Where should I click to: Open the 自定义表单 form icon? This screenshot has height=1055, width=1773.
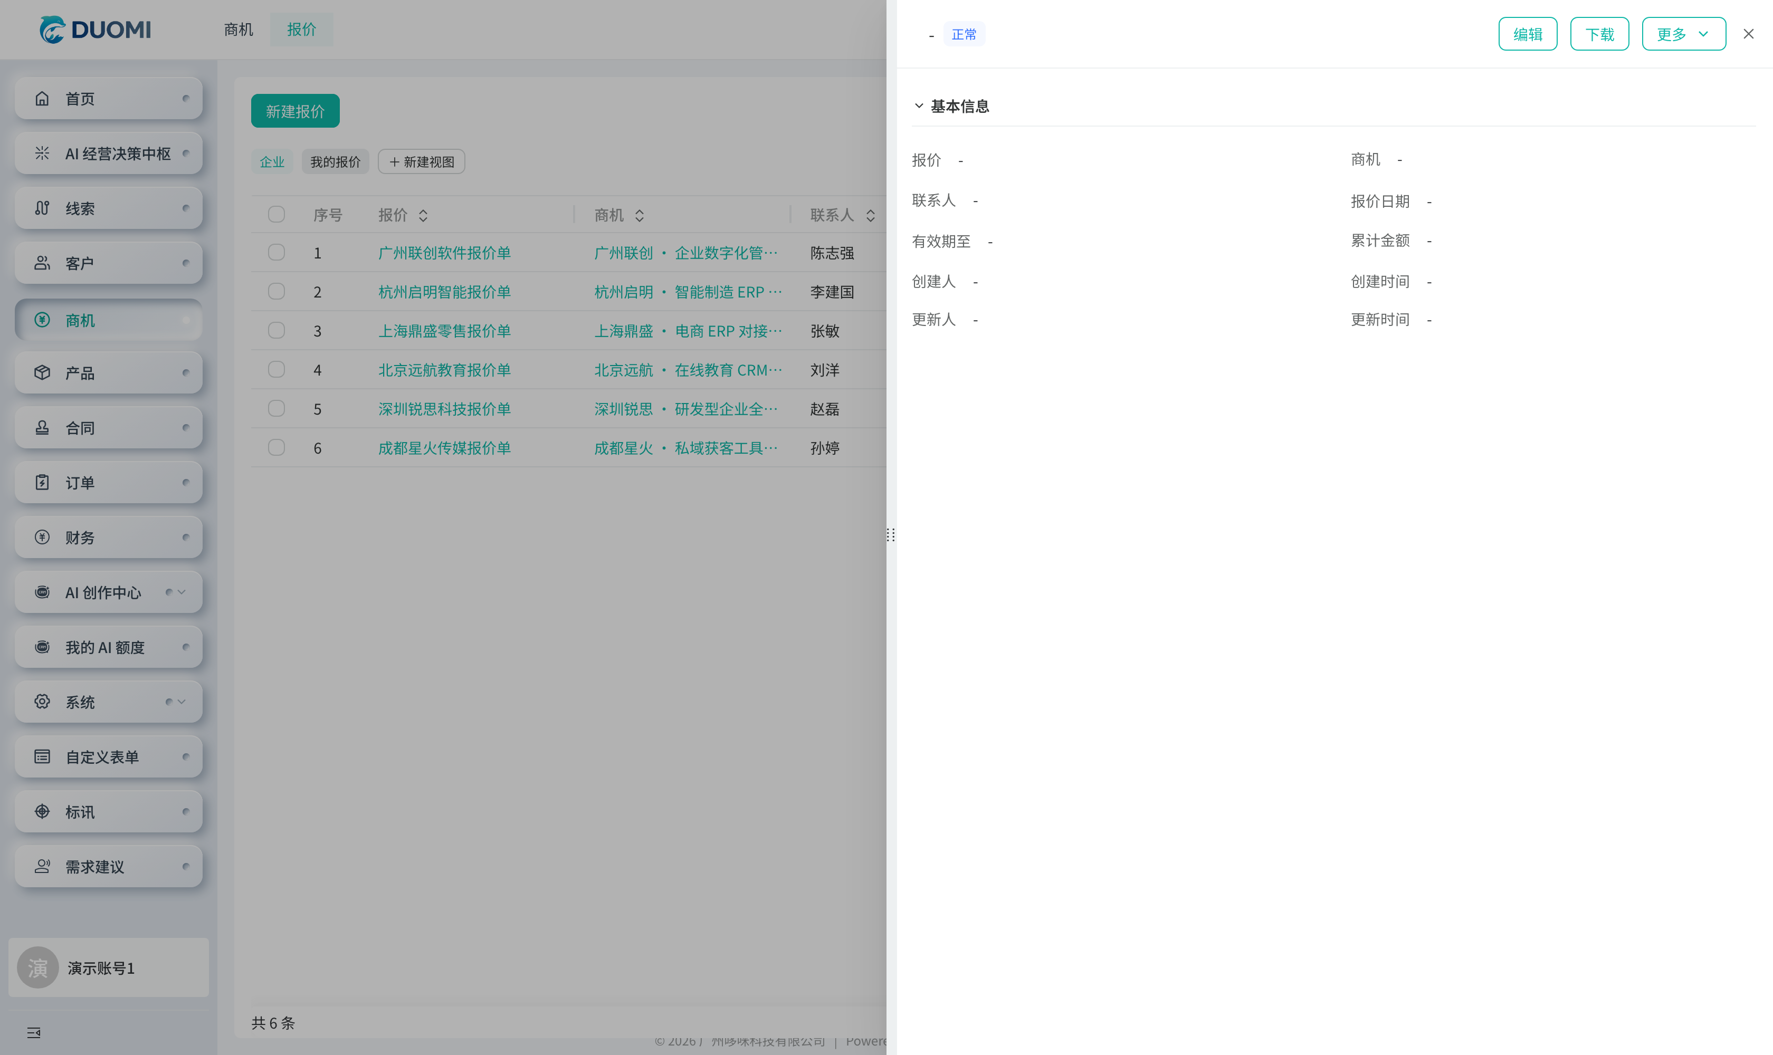[x=42, y=756]
